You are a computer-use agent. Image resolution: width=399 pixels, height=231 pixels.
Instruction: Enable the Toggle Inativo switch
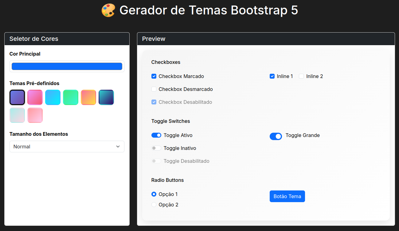coord(156,148)
